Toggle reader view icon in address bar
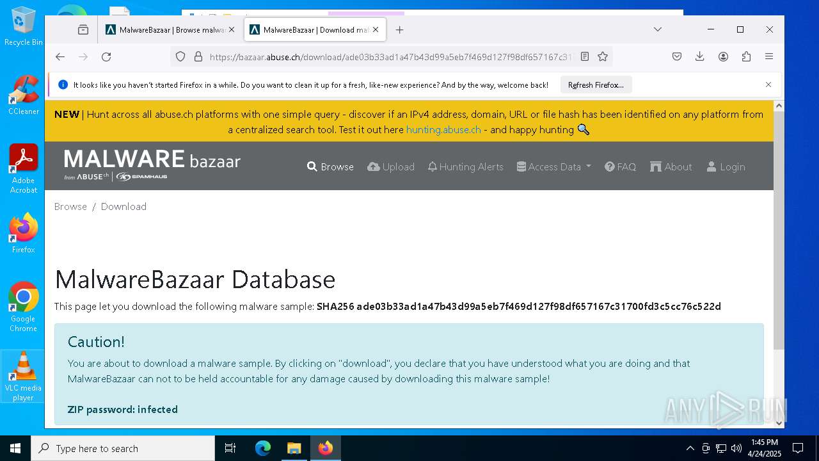 [x=585, y=56]
